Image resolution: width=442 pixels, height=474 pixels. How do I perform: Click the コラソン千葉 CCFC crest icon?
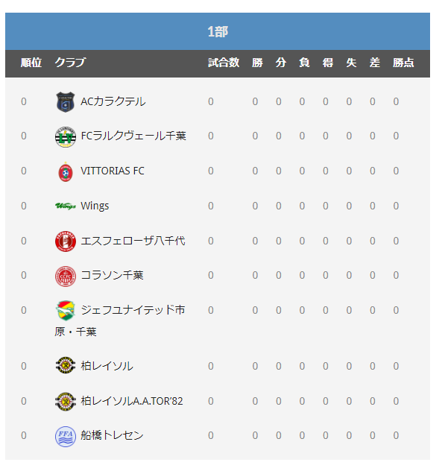(66, 276)
